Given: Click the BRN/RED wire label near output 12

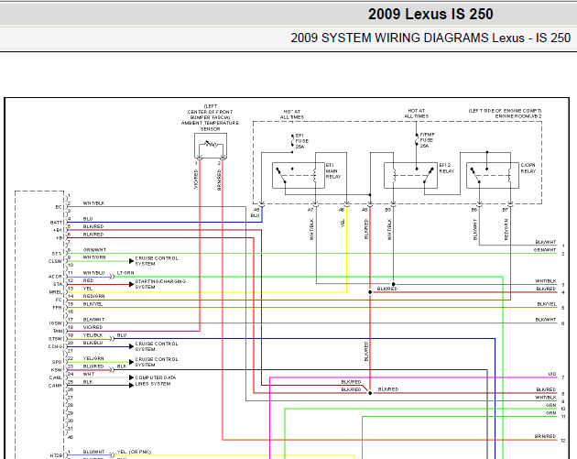Looking at the screenshot, I should coord(545,436).
